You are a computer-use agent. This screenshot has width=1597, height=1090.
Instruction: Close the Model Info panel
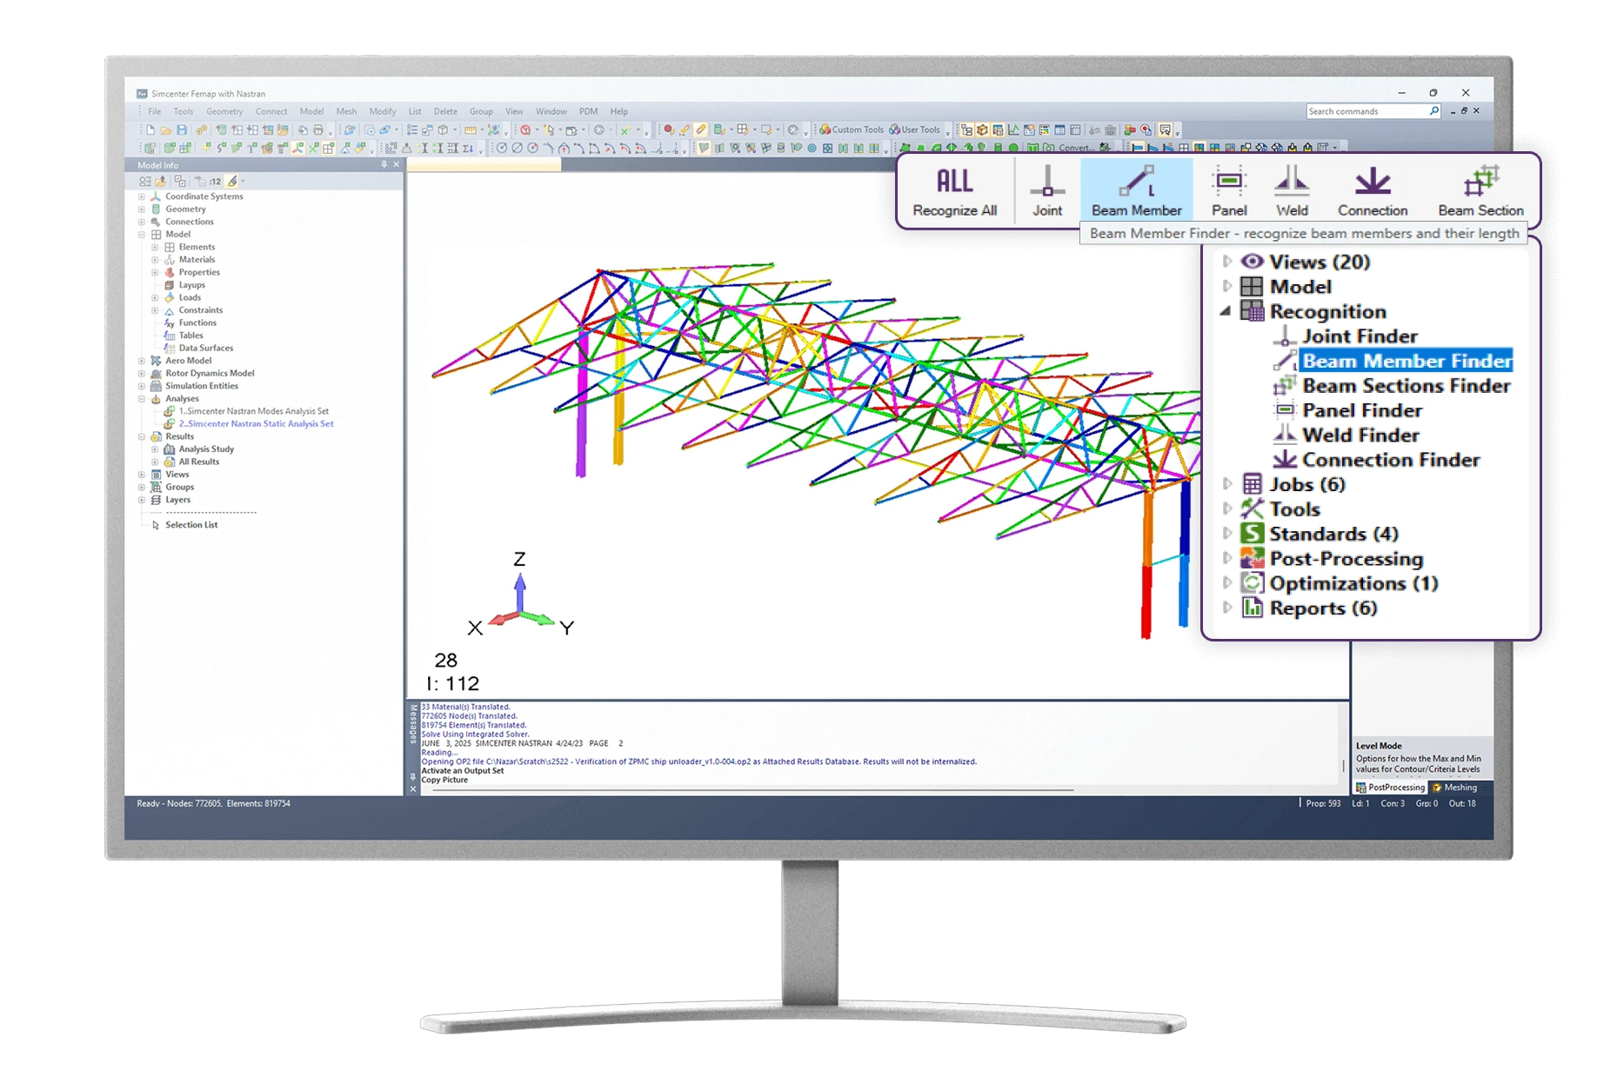(x=396, y=164)
